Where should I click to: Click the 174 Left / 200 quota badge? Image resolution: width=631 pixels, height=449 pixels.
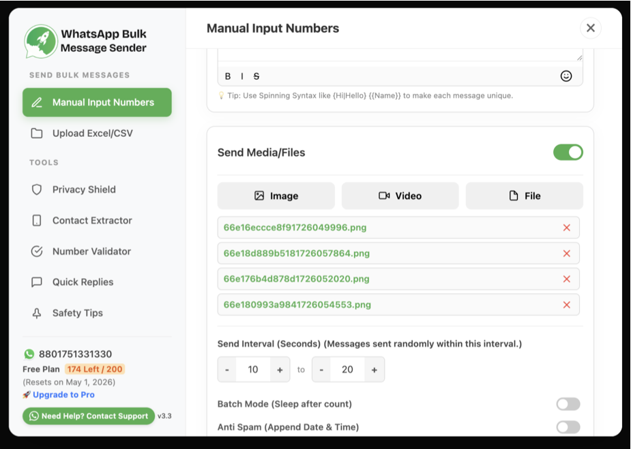[x=95, y=369]
